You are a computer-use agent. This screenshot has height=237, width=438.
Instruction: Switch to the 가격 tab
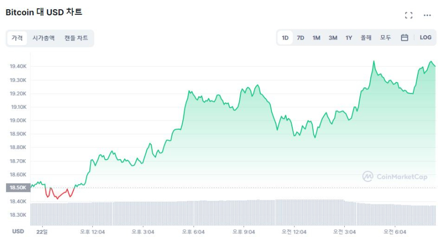[x=17, y=38]
